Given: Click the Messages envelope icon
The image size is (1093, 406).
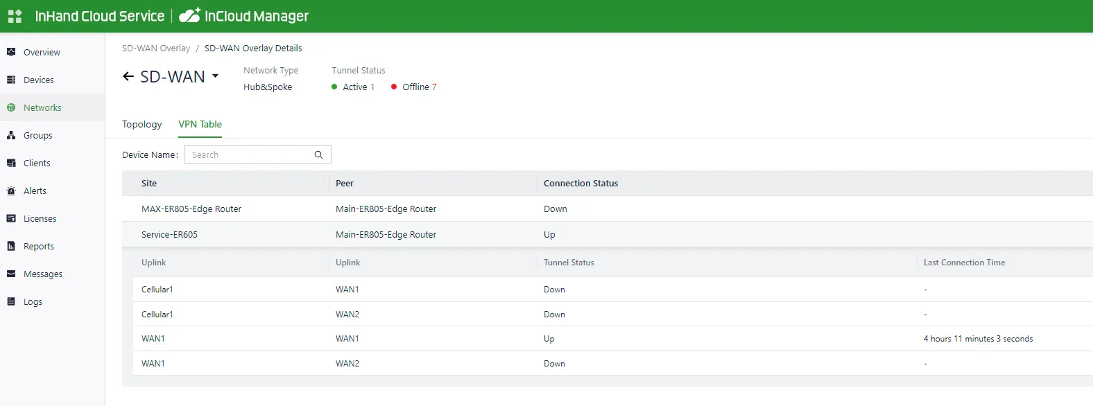Looking at the screenshot, I should point(11,274).
